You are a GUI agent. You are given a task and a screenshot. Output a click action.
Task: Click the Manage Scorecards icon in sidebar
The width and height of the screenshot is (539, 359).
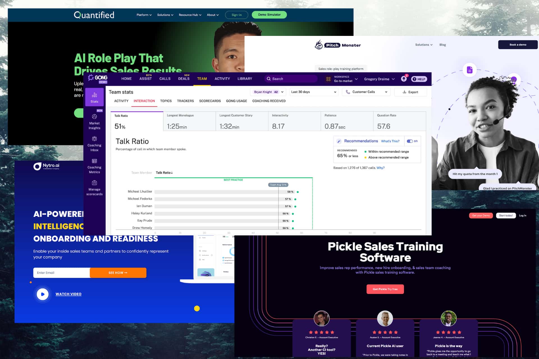coord(94,183)
